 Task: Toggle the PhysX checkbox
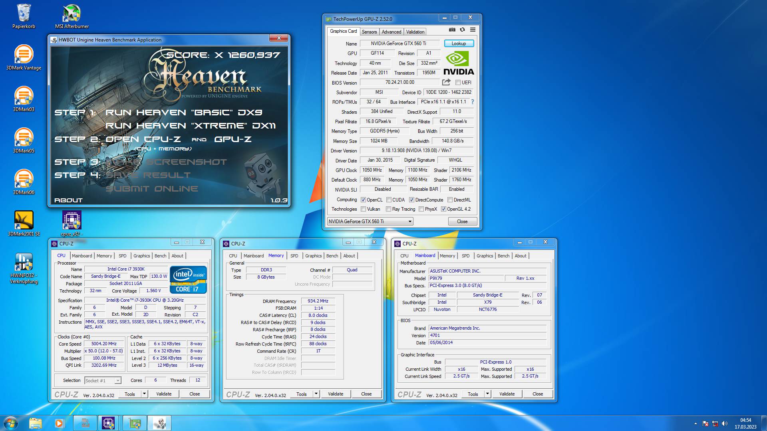point(421,209)
